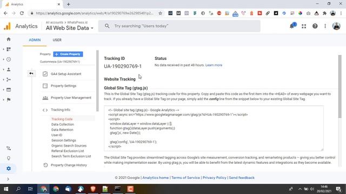Screen dimensions: 346x194
Task: Click the main content vertical scrollbar
Action: (x=340, y=86)
